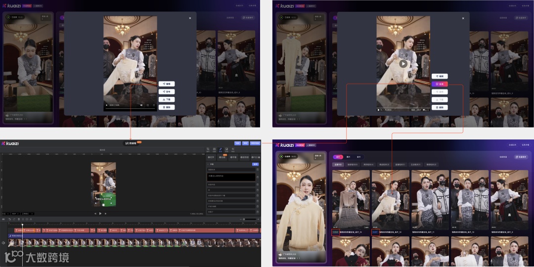534x267 pixels.
Task: Switch to the tab right after 成片
Action: click(x=349, y=157)
